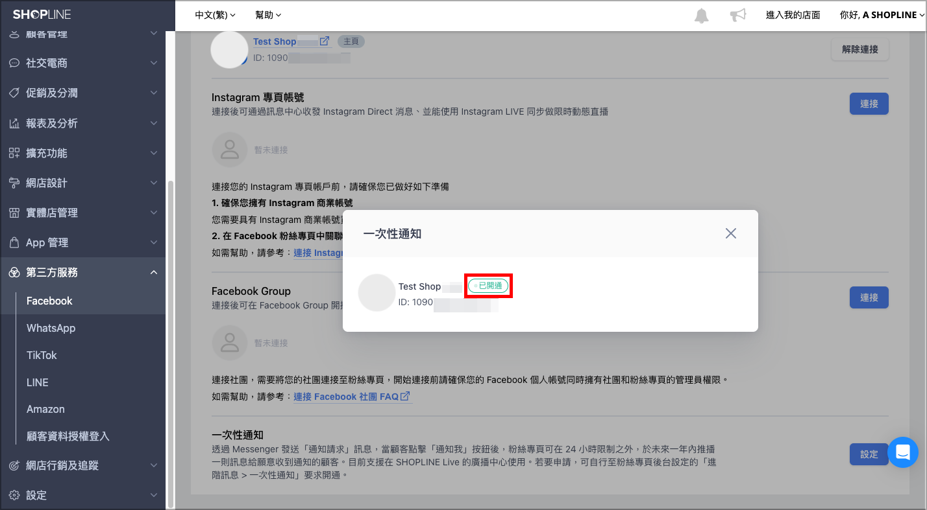Close the 一次性通知 dialog
This screenshot has width=927, height=510.
coord(731,233)
